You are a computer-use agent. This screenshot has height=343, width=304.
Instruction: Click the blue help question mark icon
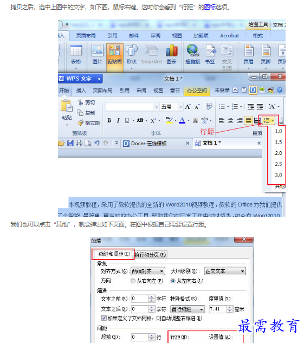click(280, 90)
